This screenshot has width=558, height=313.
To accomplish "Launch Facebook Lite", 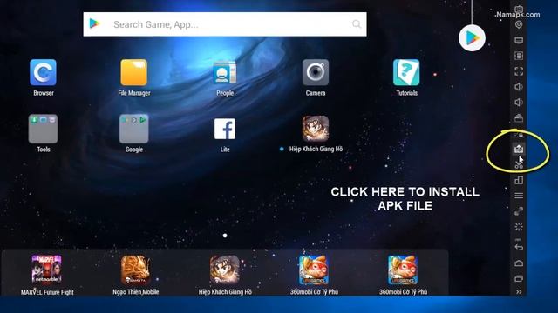I will pyautogui.click(x=225, y=129).
